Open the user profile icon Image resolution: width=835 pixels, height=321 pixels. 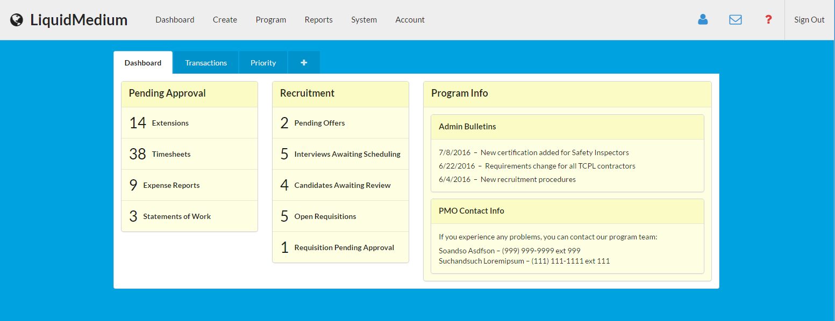click(x=703, y=20)
